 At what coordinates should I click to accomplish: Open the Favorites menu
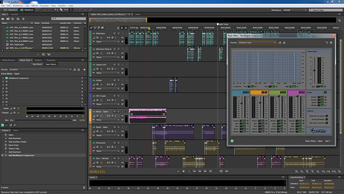(x=44, y=6)
